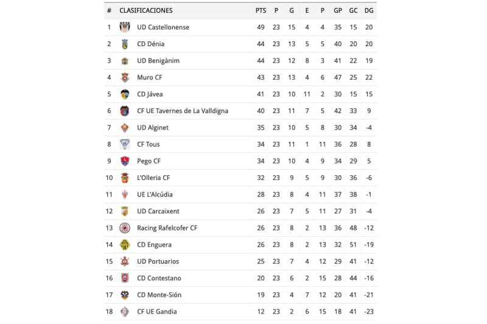
Task: Open the CD Contestano team link
Action: (x=159, y=278)
